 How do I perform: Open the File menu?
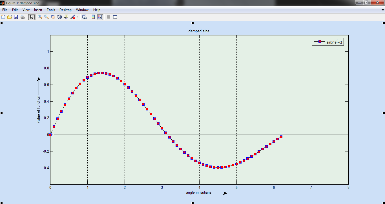tap(5, 10)
